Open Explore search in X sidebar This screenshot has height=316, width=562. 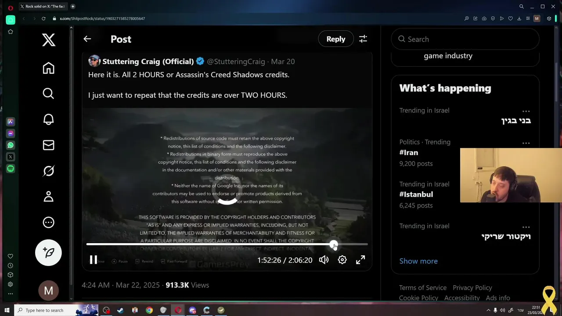pyautogui.click(x=48, y=93)
